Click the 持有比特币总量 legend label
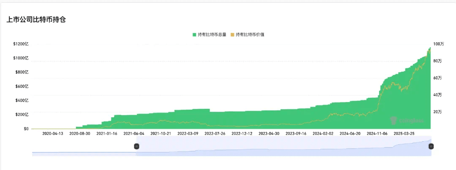Image resolution: width=456 pixels, height=170 pixels. pos(212,35)
